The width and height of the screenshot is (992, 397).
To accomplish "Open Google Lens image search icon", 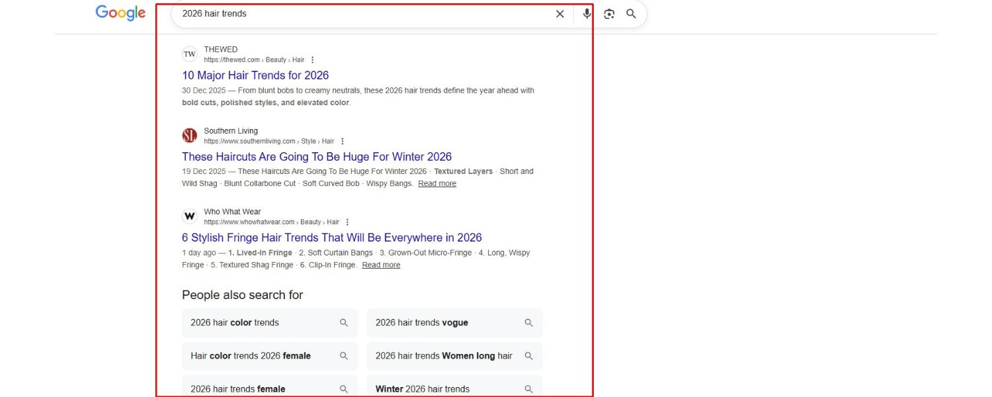I will click(x=609, y=14).
